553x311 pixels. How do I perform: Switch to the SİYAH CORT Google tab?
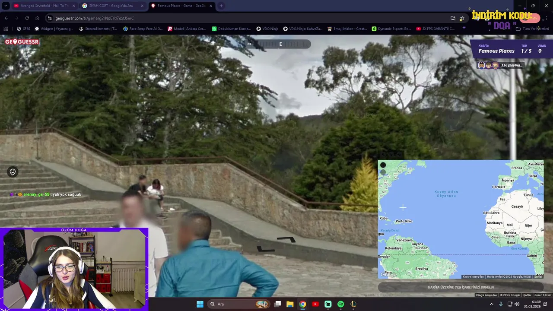coord(114,6)
